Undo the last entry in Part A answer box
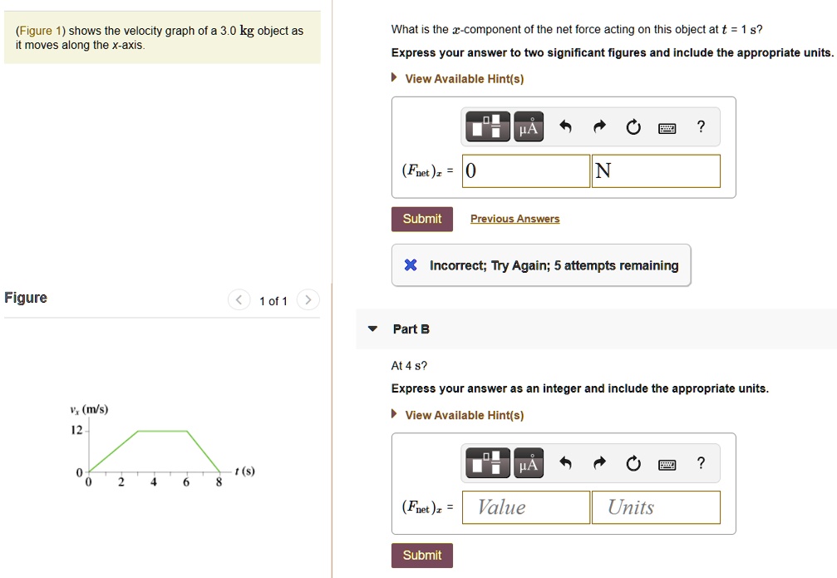 (x=565, y=126)
